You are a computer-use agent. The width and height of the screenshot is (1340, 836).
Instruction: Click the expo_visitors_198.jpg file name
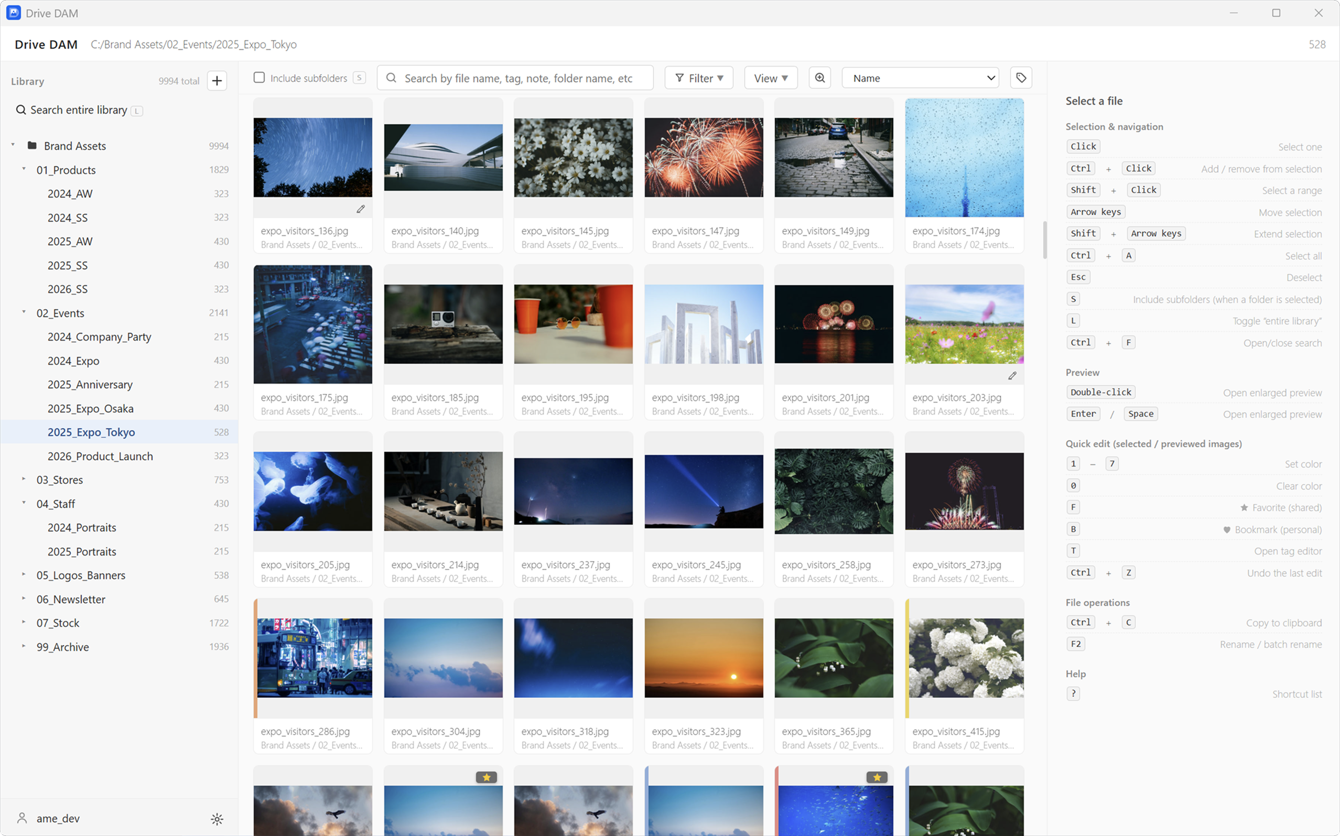695,397
